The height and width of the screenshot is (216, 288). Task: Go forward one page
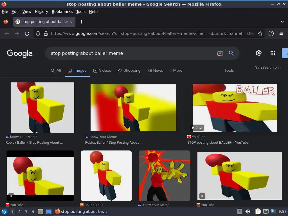pos(17,34)
